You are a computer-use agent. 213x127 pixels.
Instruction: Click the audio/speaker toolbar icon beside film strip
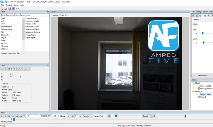(17, 9)
